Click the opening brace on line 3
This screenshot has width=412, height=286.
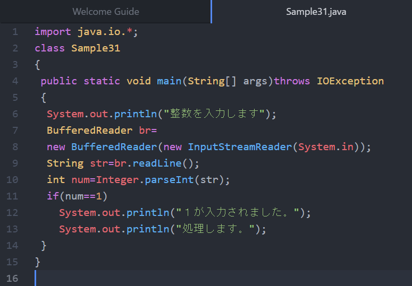[x=38, y=65]
